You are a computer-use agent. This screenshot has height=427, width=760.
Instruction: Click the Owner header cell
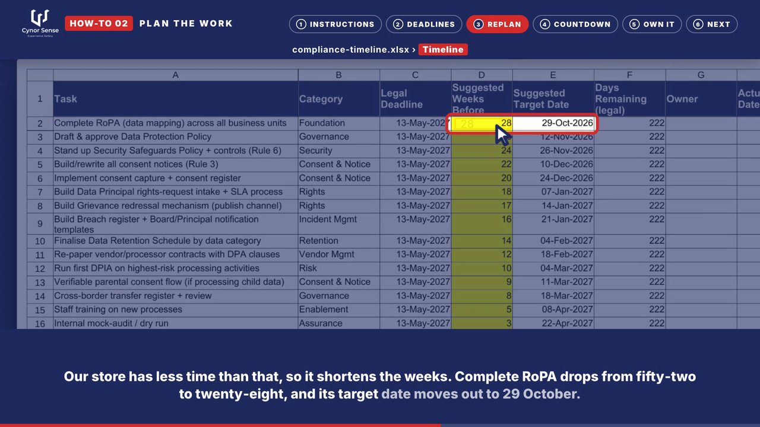701,99
